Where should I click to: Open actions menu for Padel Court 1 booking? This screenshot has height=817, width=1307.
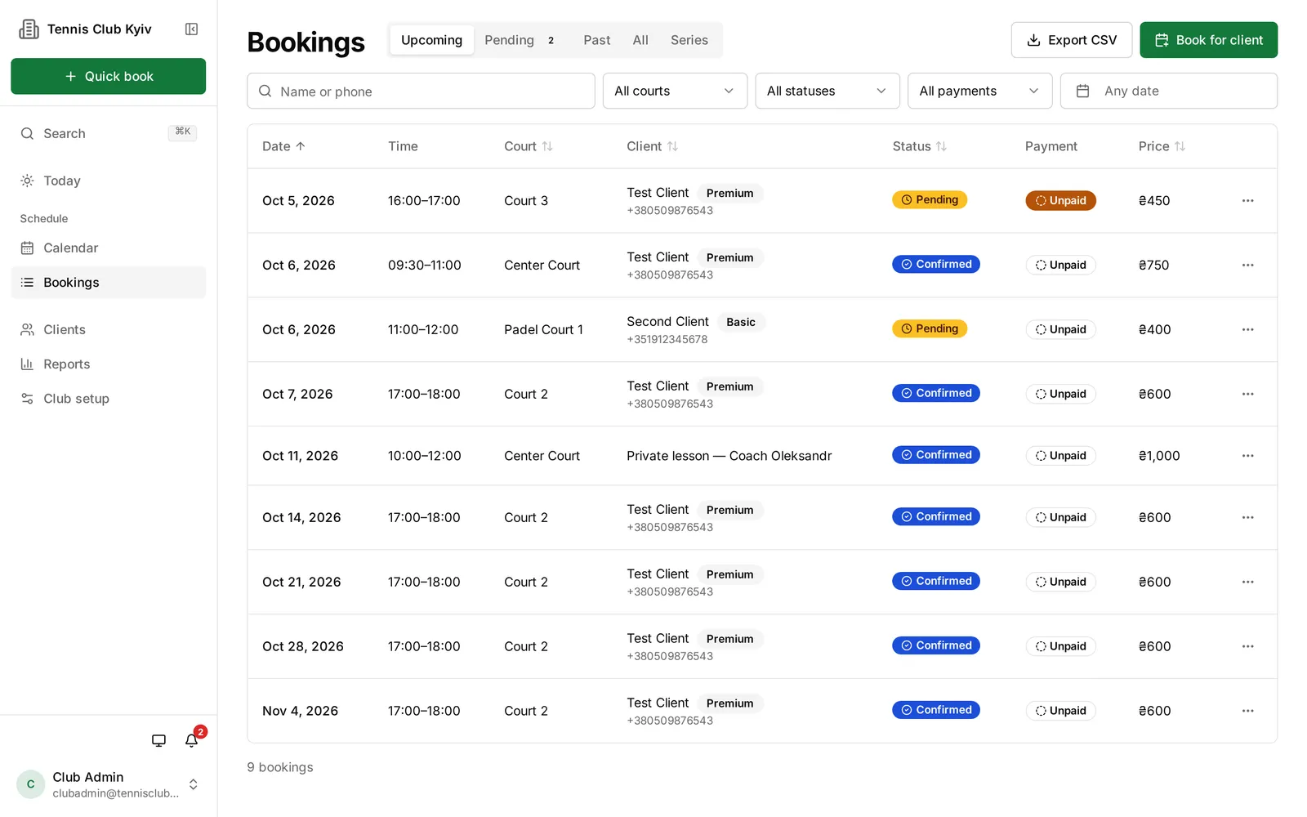[1247, 330]
